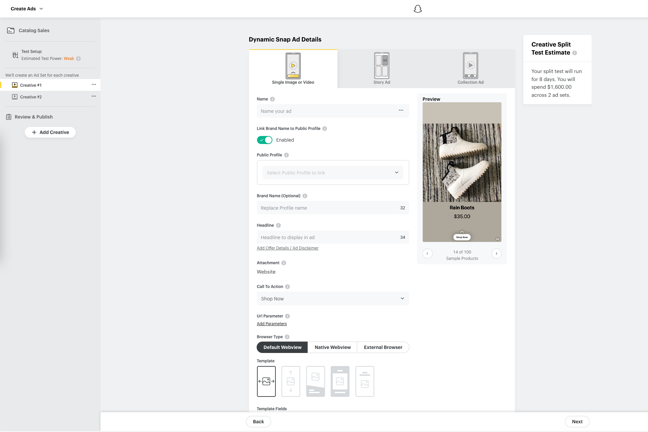Click Add Offer Details / Ad Disclaimer link
This screenshot has width=648, height=432.
(287, 248)
